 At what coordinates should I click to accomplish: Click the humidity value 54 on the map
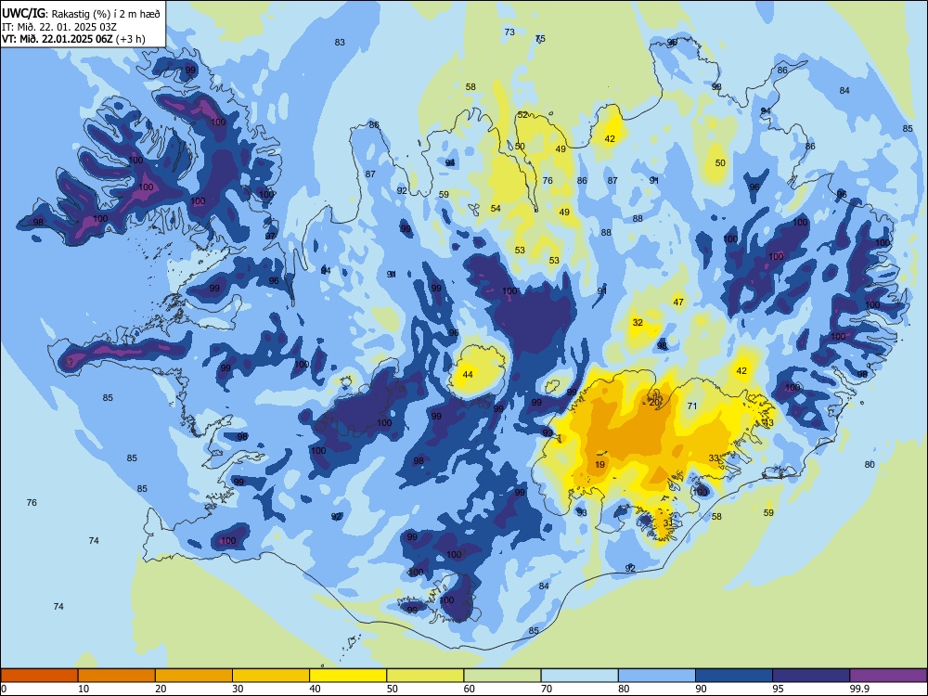(x=496, y=208)
